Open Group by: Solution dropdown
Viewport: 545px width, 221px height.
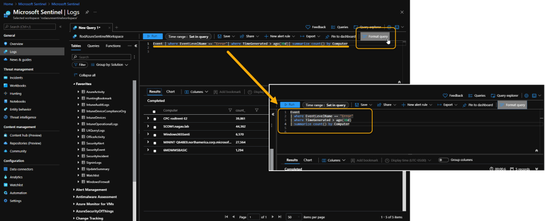(110, 65)
